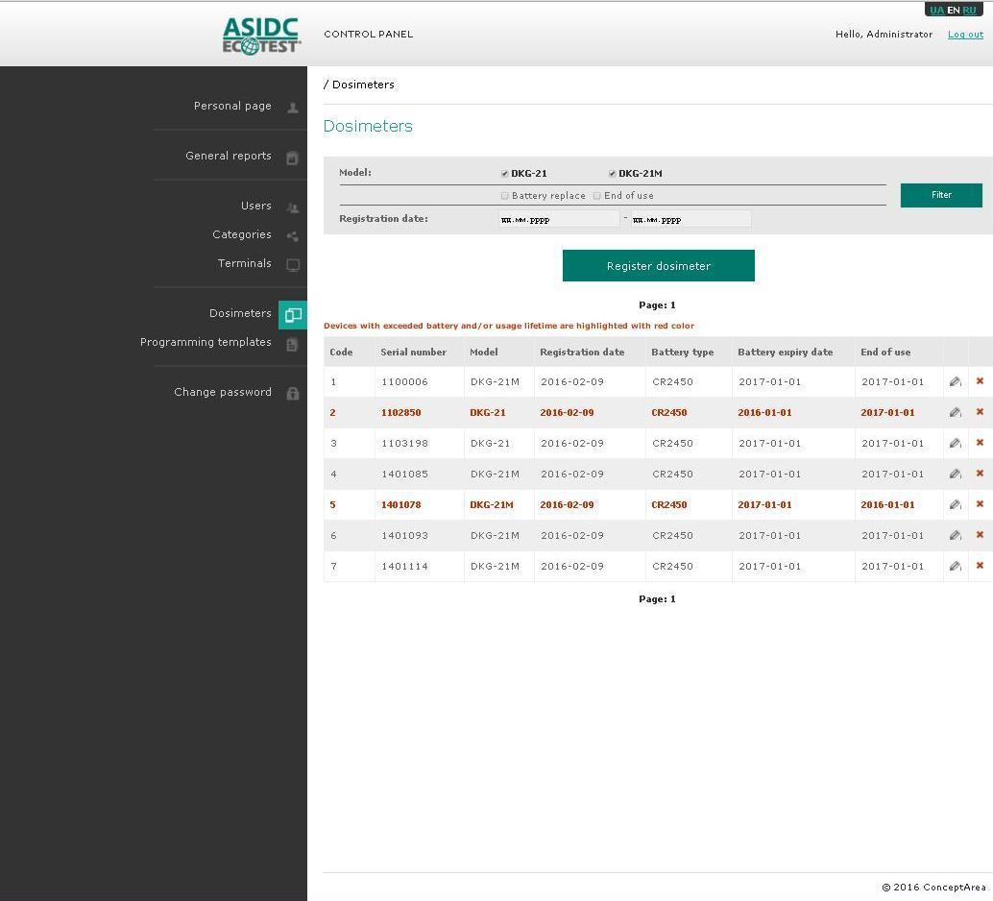Viewport: 993px width, 901px height.
Task: Apply filters with the Filter button
Action: 940,195
